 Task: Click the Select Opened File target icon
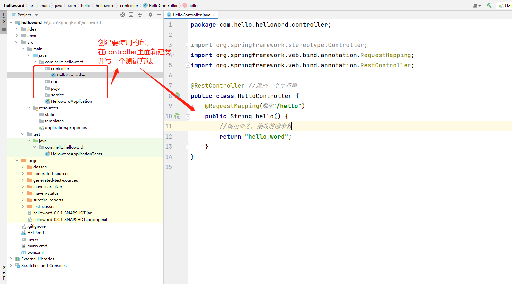[x=123, y=15]
